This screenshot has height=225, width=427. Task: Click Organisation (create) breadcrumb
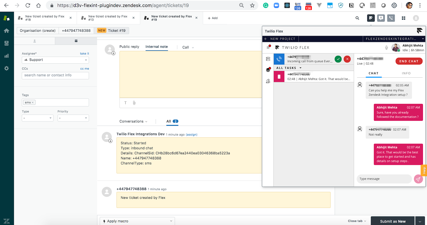point(38,31)
